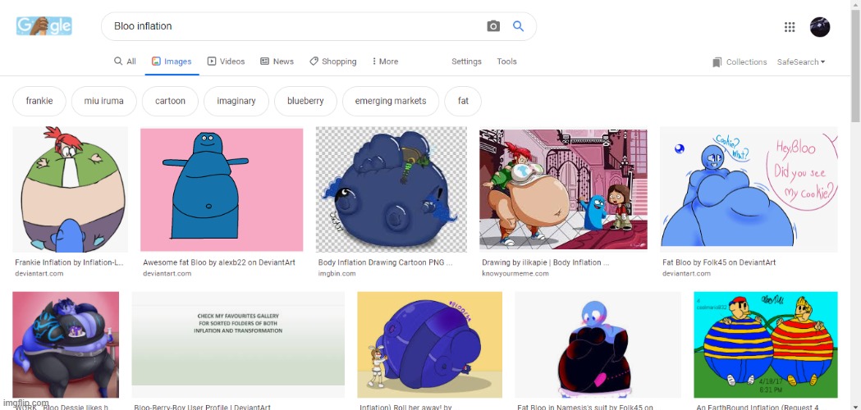Click 'Bloo-Berry-Boy User Profile' caption
Viewport: 861px width, 410px height.
point(202,408)
